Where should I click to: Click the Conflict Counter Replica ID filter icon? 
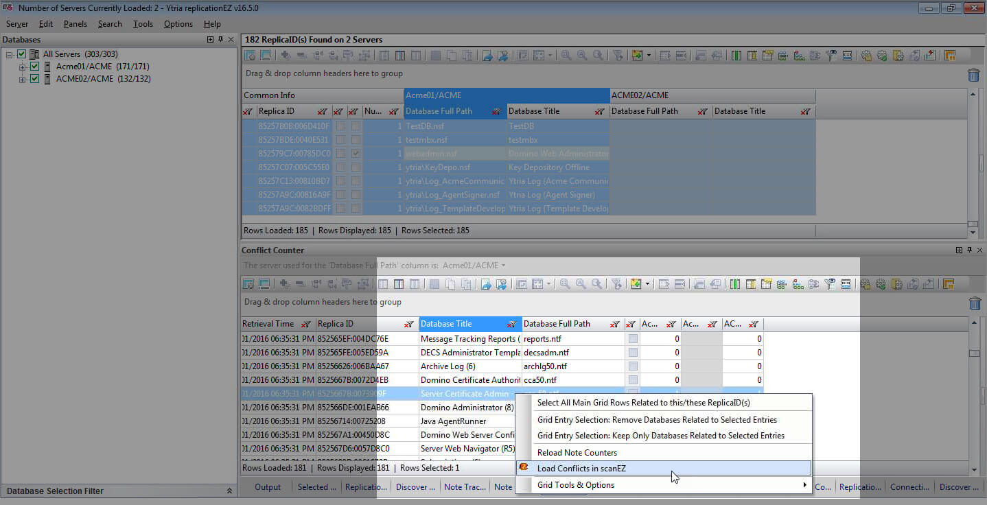[409, 324]
